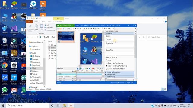Select Show - Continue Numbering radio option
This screenshot has height=108, width=193.
coord(106,66)
